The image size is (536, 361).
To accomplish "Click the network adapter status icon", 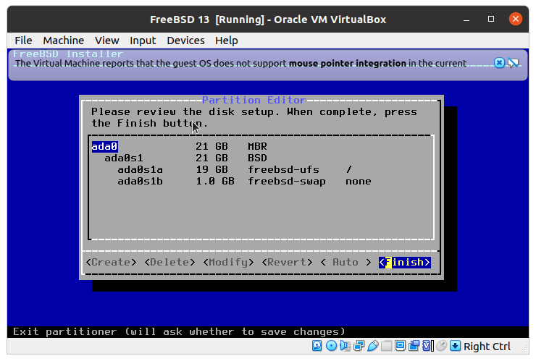I will (x=359, y=346).
